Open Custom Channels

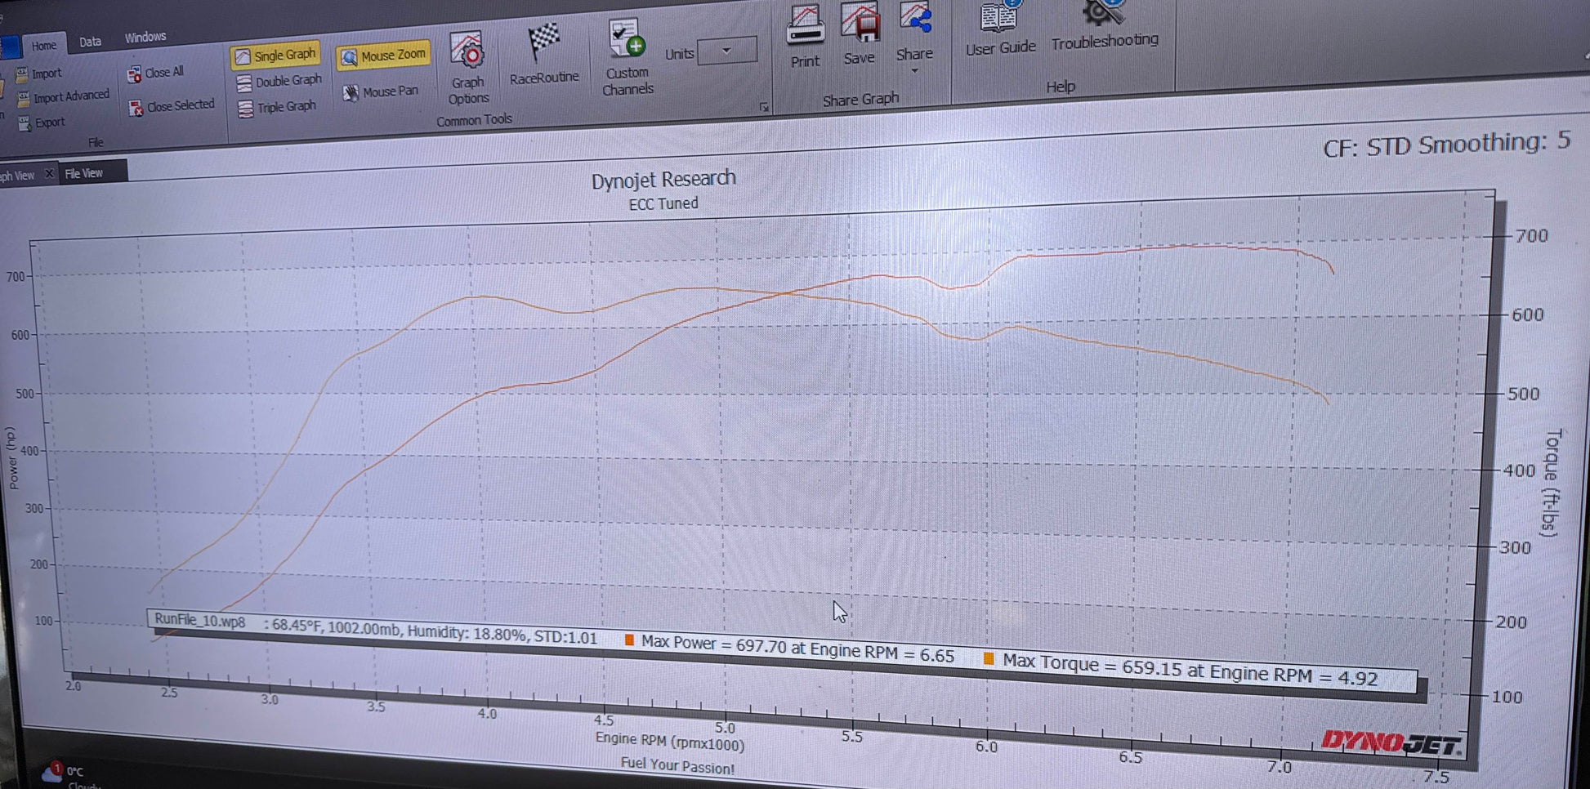pyautogui.click(x=628, y=57)
